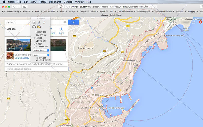The height and width of the screenshot is (127, 203).
Task: Expand the Plum bookmarks folder
Action: point(38,11)
